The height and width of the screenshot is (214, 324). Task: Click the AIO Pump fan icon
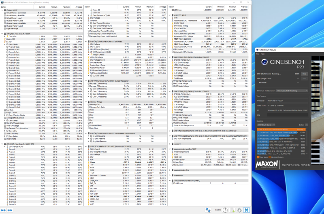pyautogui.click(x=173, y=10)
